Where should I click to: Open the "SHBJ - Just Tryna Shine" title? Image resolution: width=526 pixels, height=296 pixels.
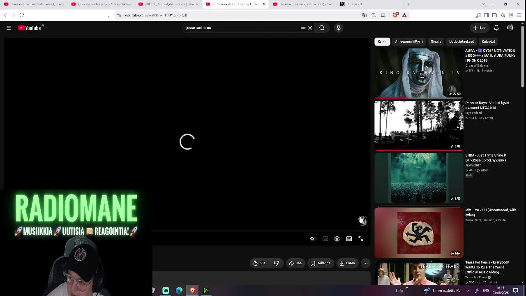coord(486,158)
